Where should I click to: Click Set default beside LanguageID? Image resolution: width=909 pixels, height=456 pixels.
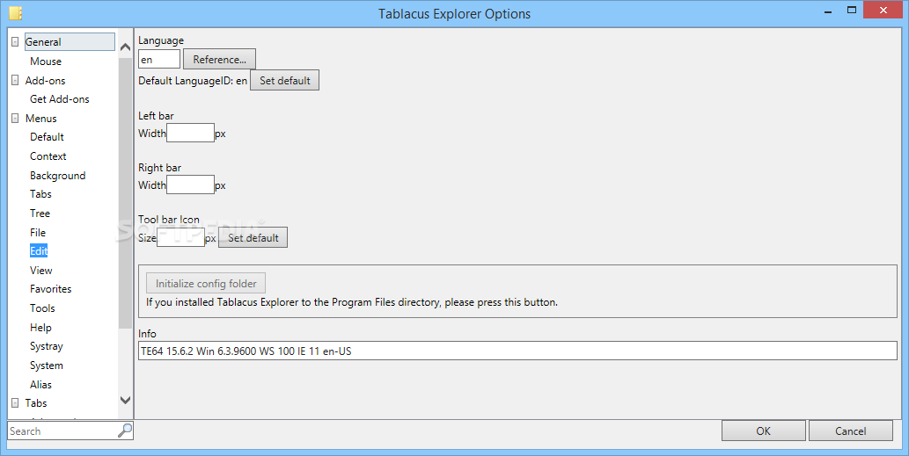(x=284, y=81)
